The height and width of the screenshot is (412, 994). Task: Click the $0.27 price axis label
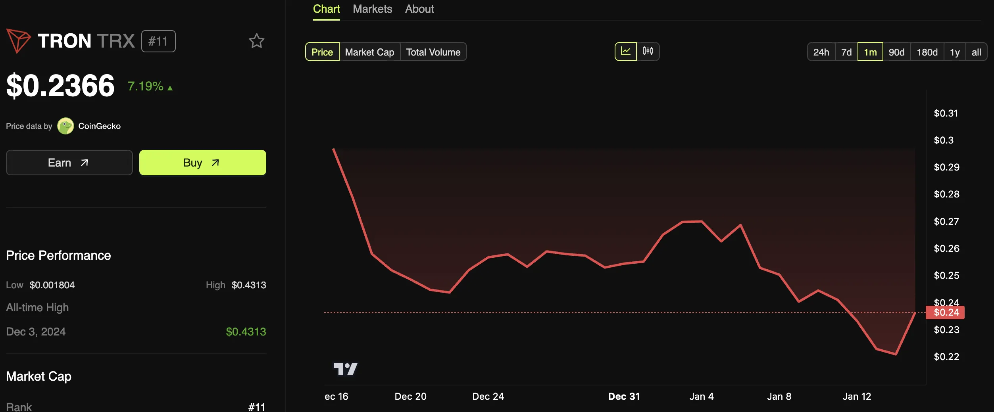click(x=946, y=222)
